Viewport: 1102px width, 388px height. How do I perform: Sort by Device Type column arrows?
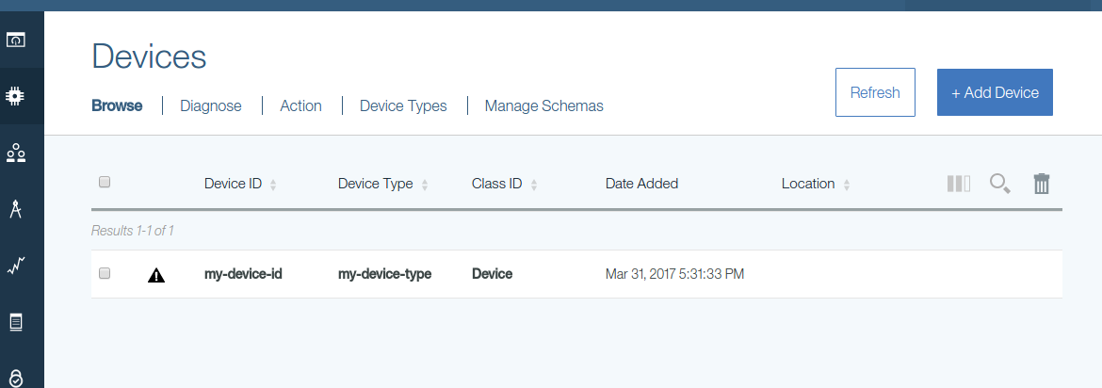(x=425, y=185)
